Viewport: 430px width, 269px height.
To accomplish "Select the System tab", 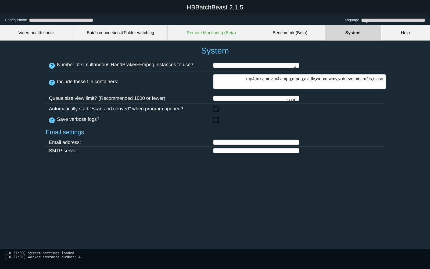I will [x=353, y=33].
